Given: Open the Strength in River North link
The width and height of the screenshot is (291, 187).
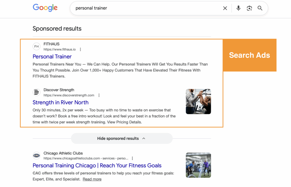Looking at the screenshot, I should click(61, 102).
